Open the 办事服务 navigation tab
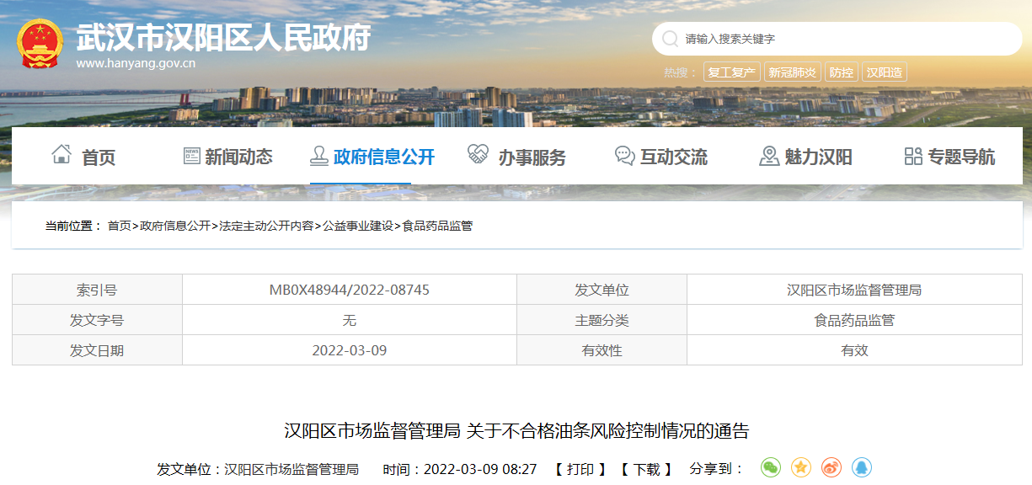1032x485 pixels. [x=532, y=157]
